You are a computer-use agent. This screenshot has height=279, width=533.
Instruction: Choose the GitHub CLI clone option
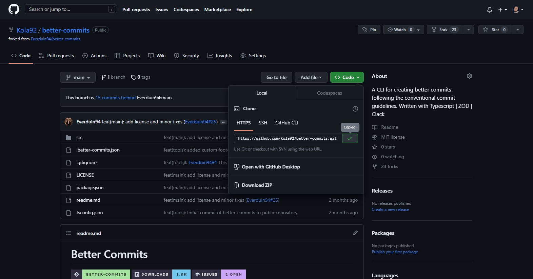pyautogui.click(x=287, y=123)
